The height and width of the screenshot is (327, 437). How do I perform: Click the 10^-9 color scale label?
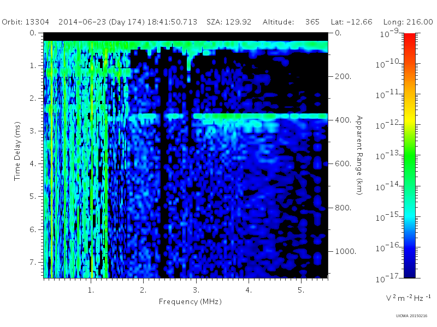389,33
